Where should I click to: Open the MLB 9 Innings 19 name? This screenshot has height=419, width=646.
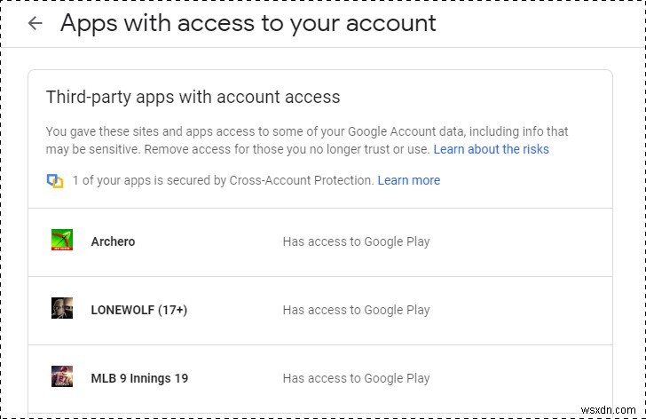(139, 378)
